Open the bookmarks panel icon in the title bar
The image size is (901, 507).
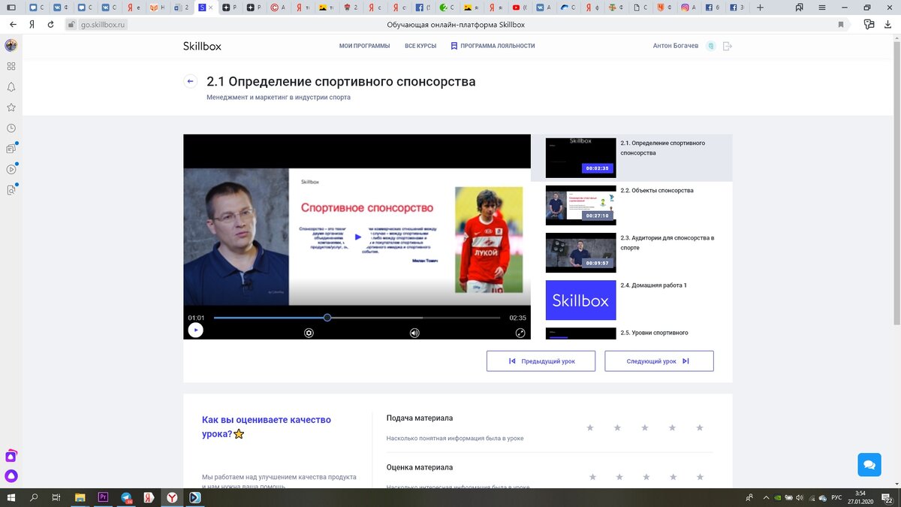tap(798, 7)
